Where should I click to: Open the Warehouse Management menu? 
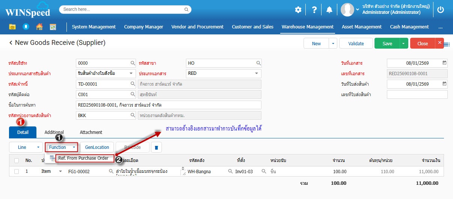(x=307, y=27)
